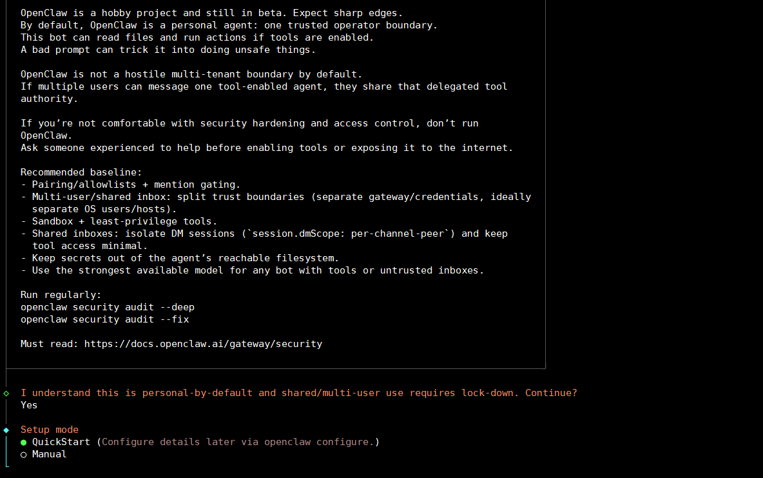Select the QuickStart setup mode option

tap(61, 442)
